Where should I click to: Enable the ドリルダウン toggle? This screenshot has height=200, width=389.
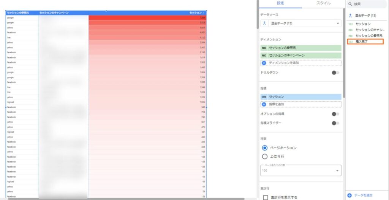click(x=335, y=73)
